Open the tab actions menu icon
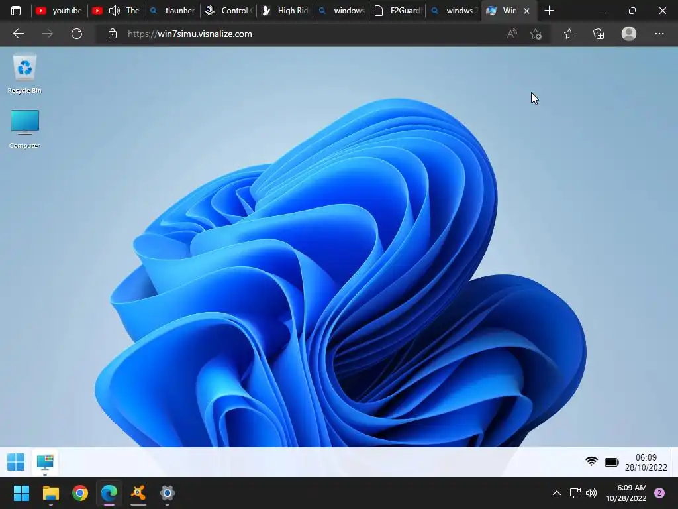The width and height of the screenshot is (678, 509). [x=16, y=11]
